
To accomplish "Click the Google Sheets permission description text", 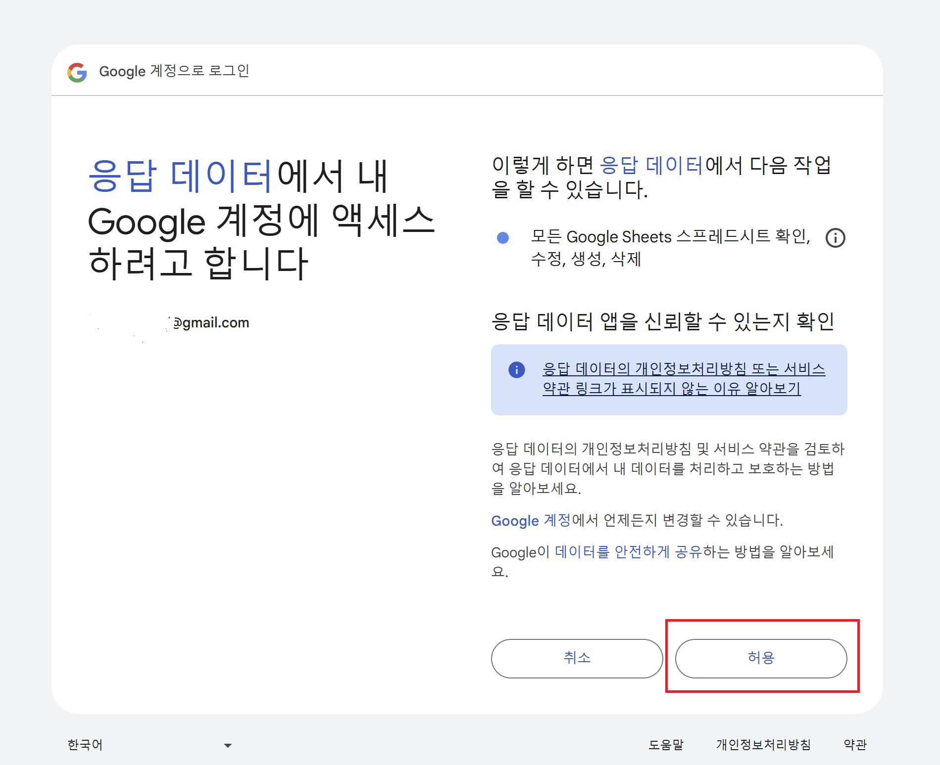I will [670, 248].
